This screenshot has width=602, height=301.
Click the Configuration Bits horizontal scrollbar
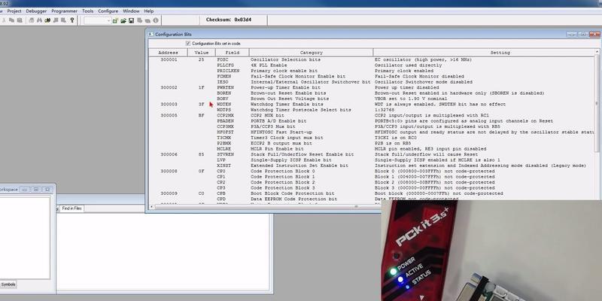(356, 206)
